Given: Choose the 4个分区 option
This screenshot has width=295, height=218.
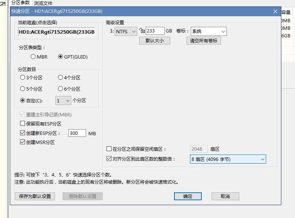Looking at the screenshot, I should click(60, 78).
